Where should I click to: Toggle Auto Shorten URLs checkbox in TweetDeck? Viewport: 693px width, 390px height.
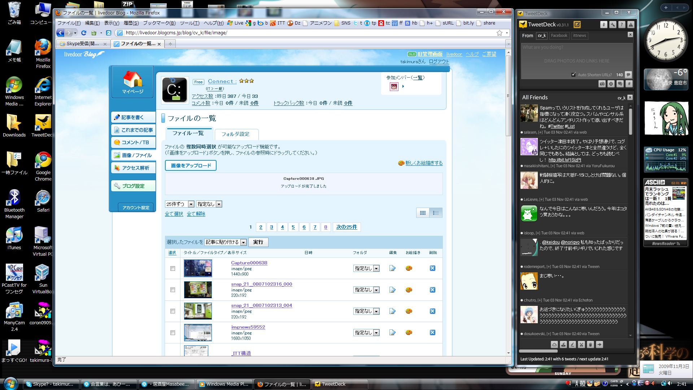coord(574,75)
